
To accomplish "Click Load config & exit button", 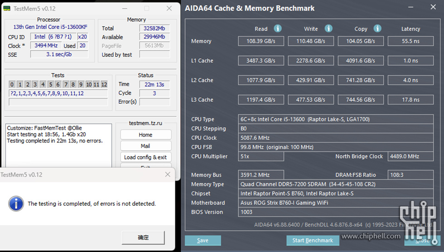I will [x=145, y=157].
